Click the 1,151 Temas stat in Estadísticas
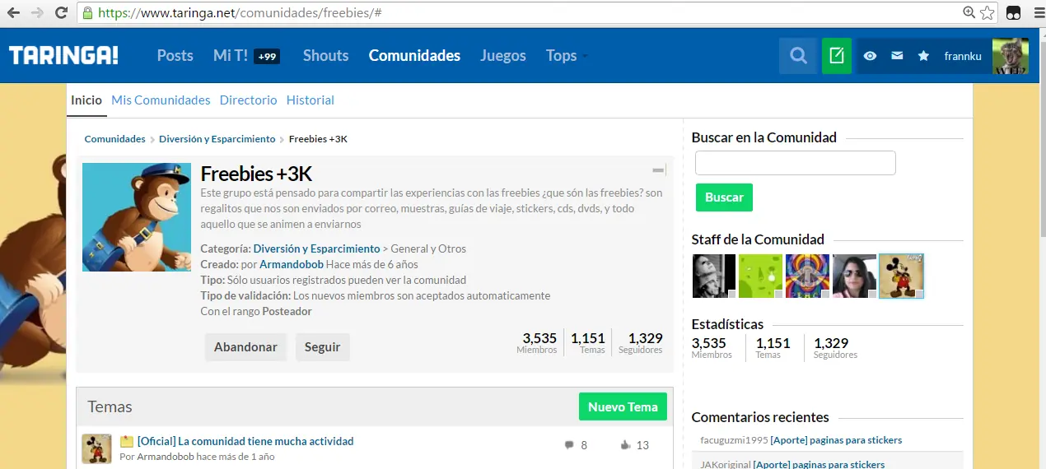Image resolution: width=1046 pixels, height=469 pixels. (x=773, y=348)
